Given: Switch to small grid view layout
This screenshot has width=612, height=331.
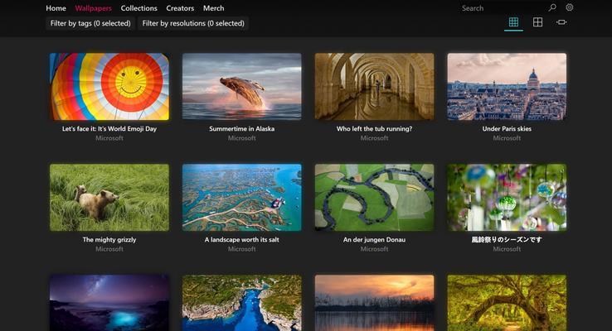Looking at the screenshot, I should tap(513, 22).
